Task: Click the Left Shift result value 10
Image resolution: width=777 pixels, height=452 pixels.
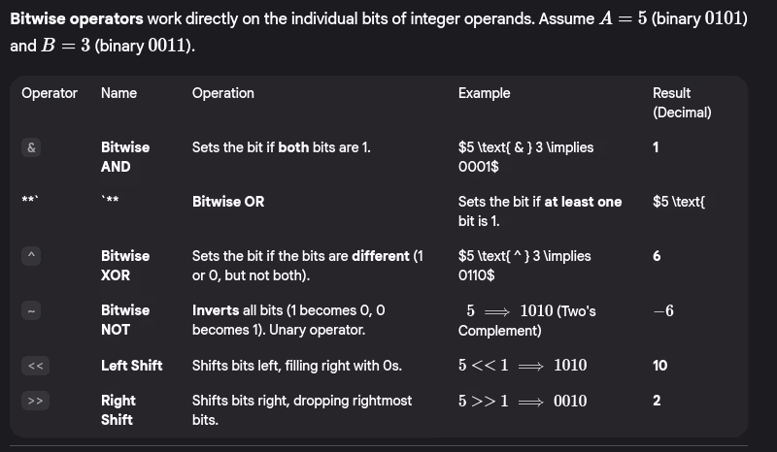Action: point(660,366)
